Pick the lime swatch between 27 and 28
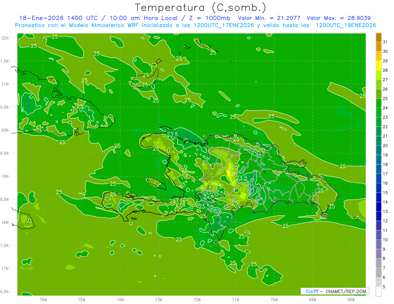This screenshot has height=304, width=394. click(x=379, y=75)
